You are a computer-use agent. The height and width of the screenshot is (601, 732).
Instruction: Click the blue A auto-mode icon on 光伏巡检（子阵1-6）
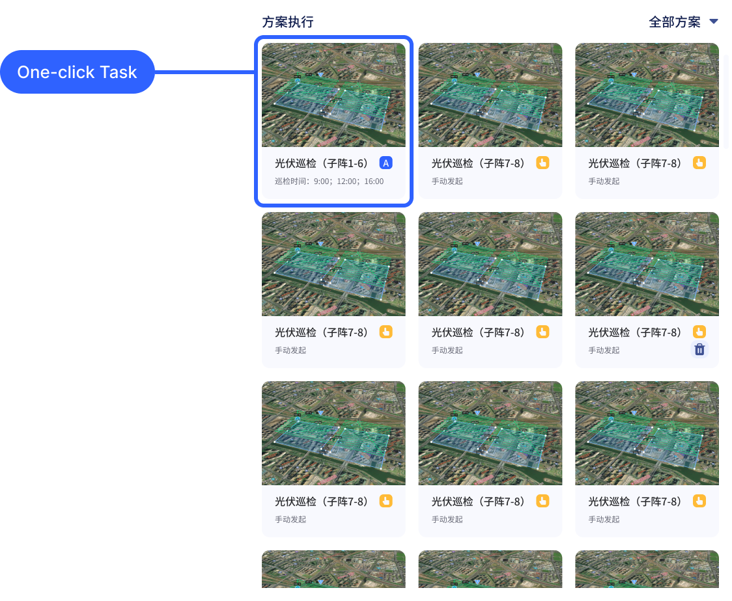[x=386, y=163]
